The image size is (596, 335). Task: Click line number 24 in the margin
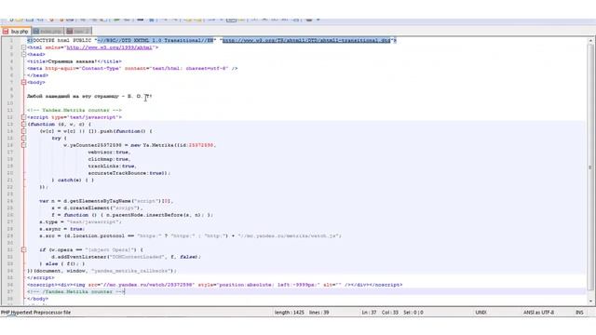tap(10, 201)
